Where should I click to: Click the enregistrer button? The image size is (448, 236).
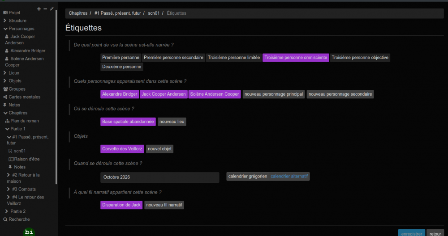411,234
